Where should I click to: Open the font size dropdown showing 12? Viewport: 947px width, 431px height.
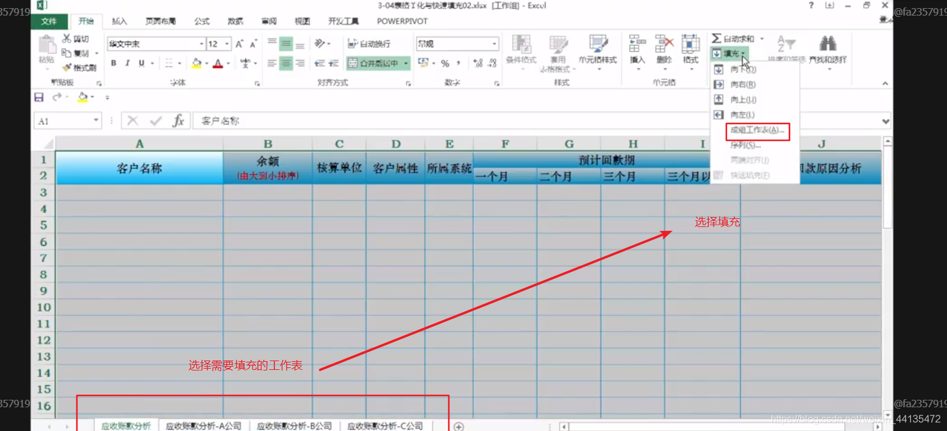coord(228,44)
